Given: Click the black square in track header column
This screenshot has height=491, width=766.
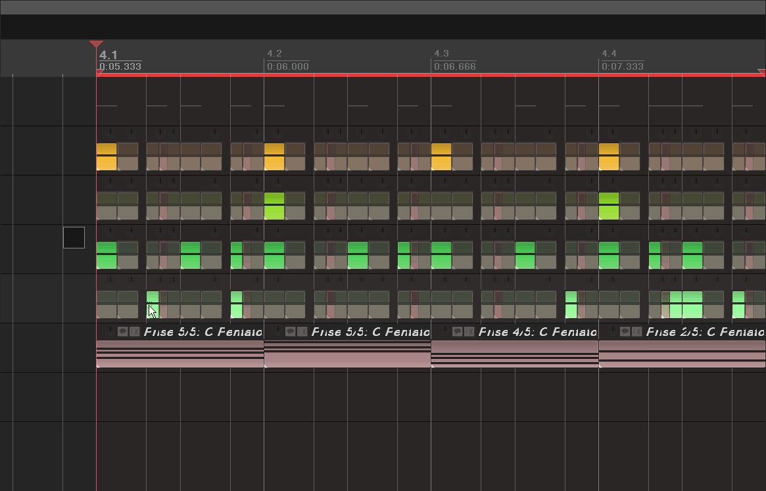Looking at the screenshot, I should tap(74, 237).
